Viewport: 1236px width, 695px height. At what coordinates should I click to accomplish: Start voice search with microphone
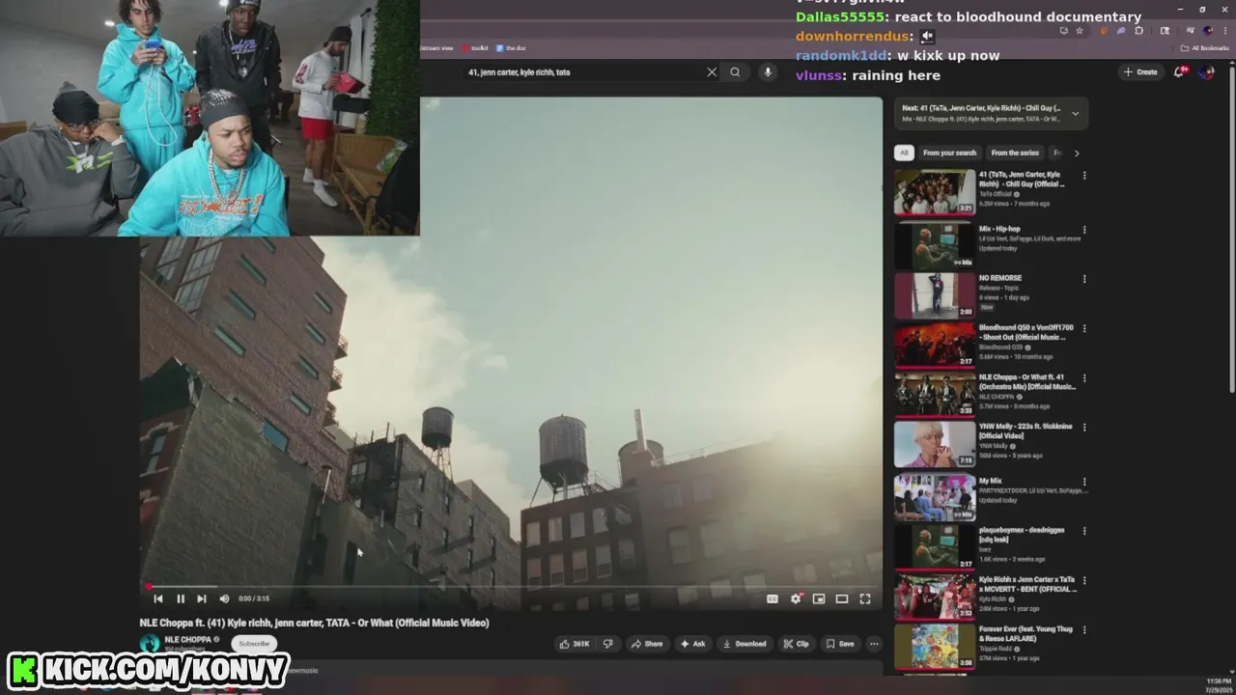(x=768, y=72)
